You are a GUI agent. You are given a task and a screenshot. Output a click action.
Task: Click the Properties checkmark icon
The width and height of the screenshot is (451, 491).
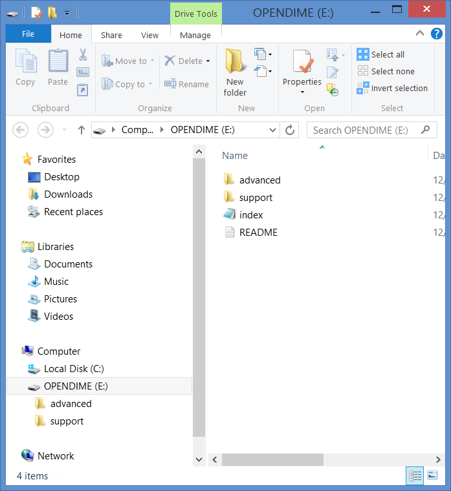click(302, 61)
